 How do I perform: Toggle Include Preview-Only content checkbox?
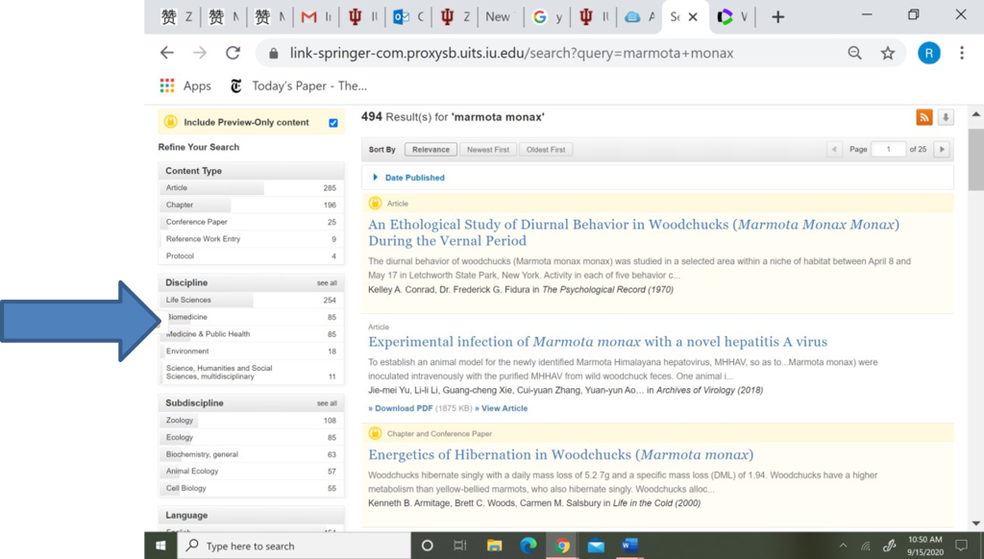click(x=333, y=123)
